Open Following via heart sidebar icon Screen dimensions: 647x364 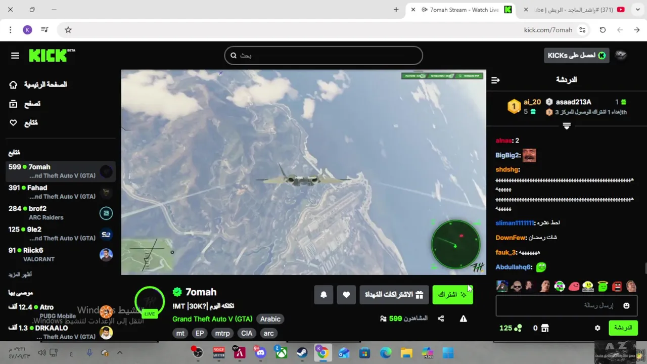pyautogui.click(x=13, y=123)
